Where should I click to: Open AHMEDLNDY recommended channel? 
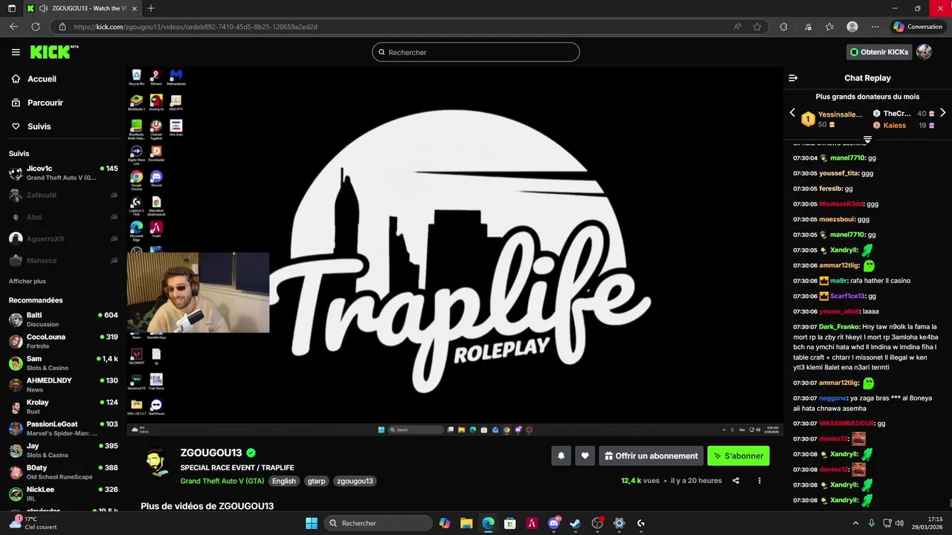coord(63,385)
